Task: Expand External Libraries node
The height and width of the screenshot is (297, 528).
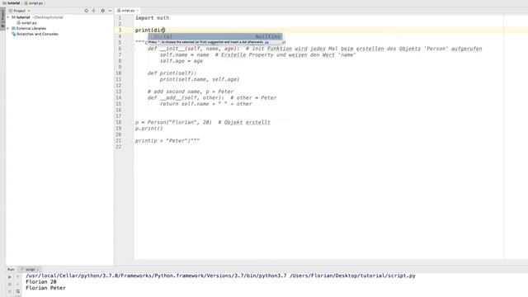Action: [x=8, y=29]
